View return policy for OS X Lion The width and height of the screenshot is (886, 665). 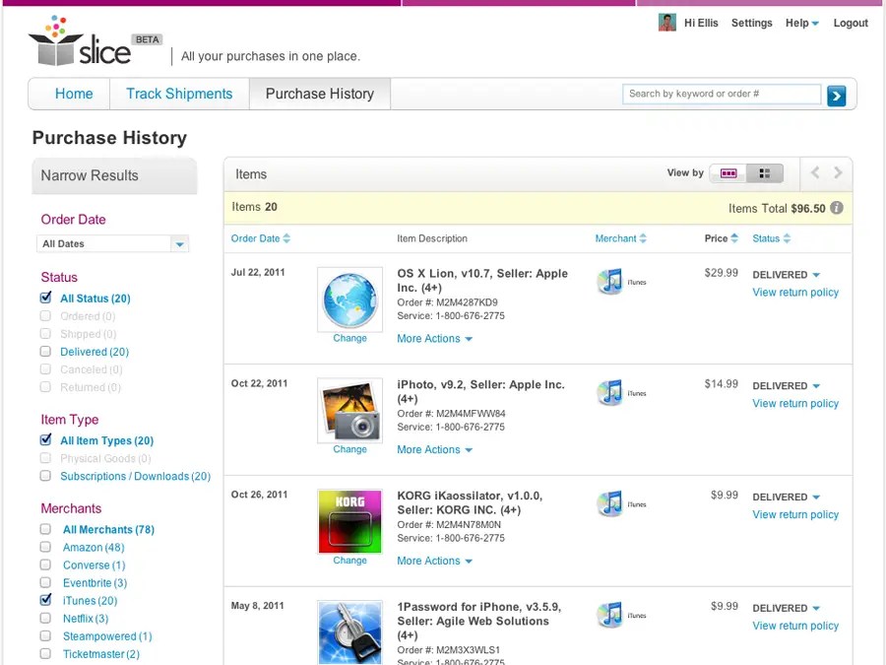click(x=795, y=293)
